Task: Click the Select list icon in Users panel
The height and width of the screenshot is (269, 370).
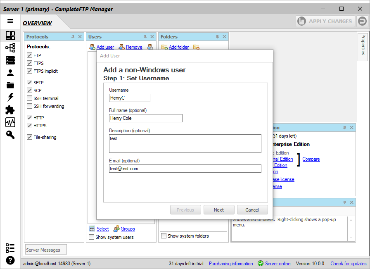Action: (92, 229)
